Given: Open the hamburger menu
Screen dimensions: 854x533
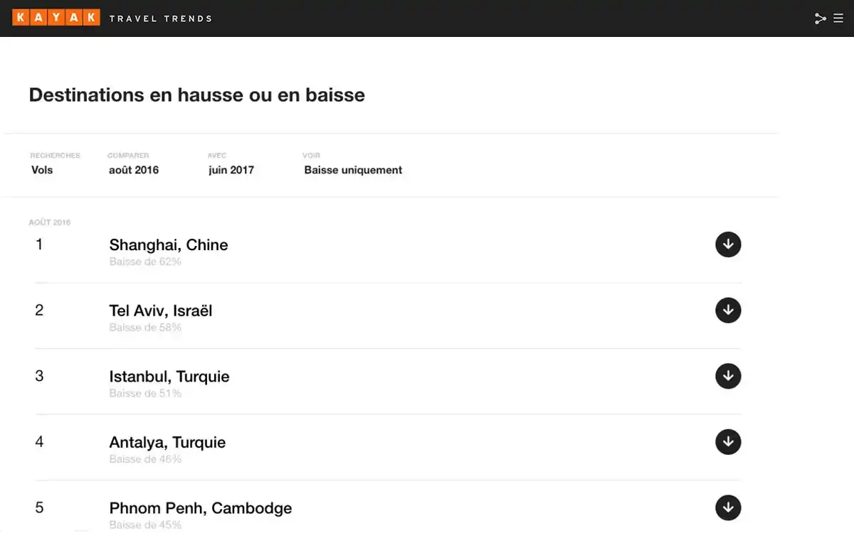Looking at the screenshot, I should tap(838, 18).
